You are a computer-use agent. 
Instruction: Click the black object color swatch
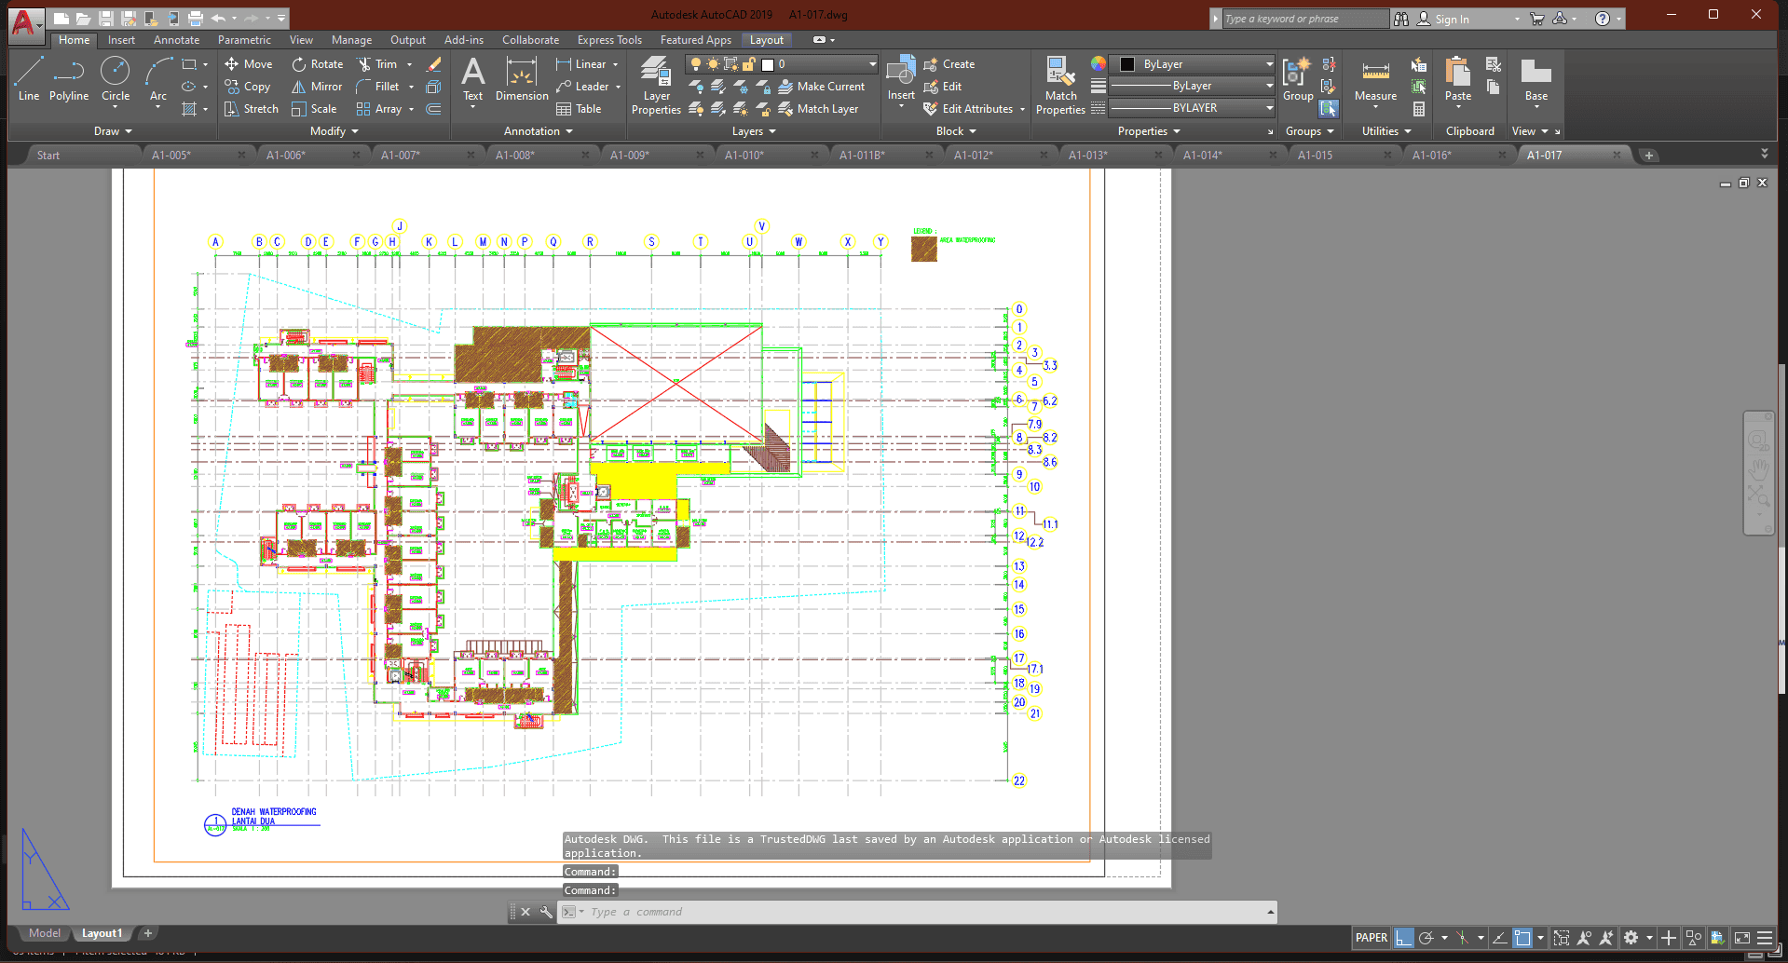pyautogui.click(x=1126, y=64)
